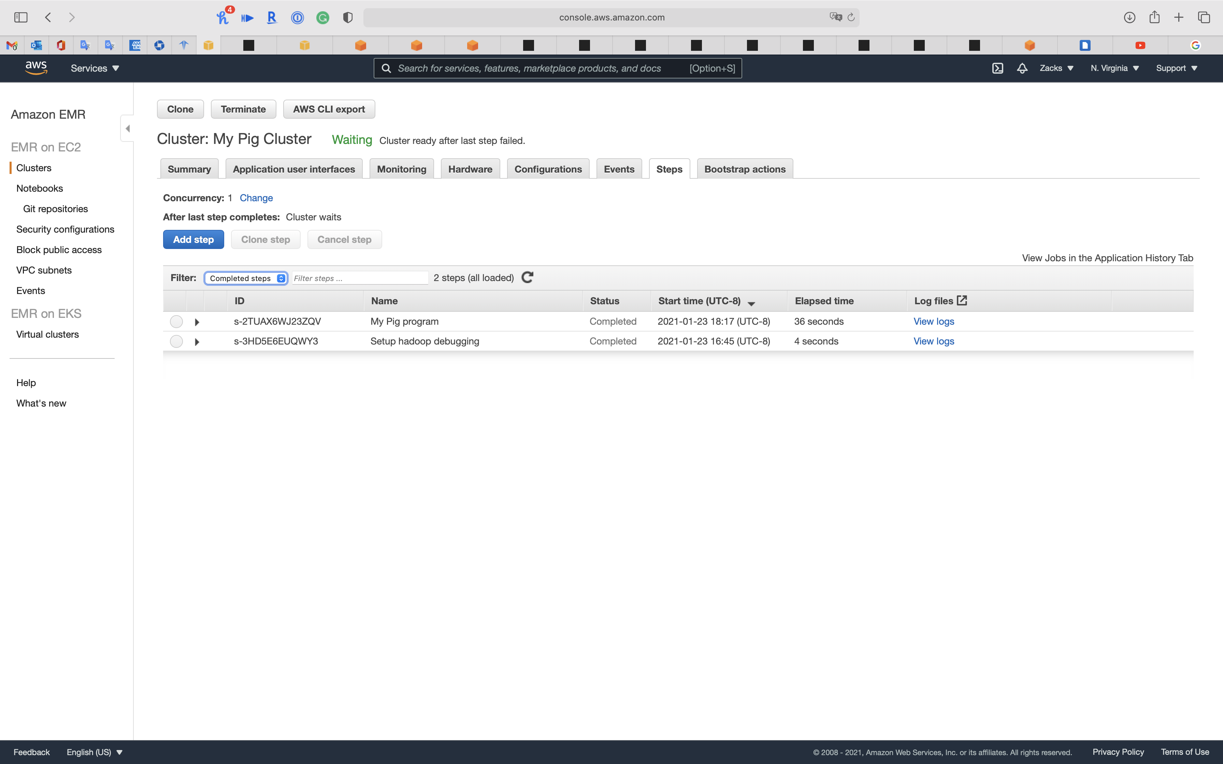Click the browser sidebar toggle icon
The width and height of the screenshot is (1223, 764).
coord(21,17)
